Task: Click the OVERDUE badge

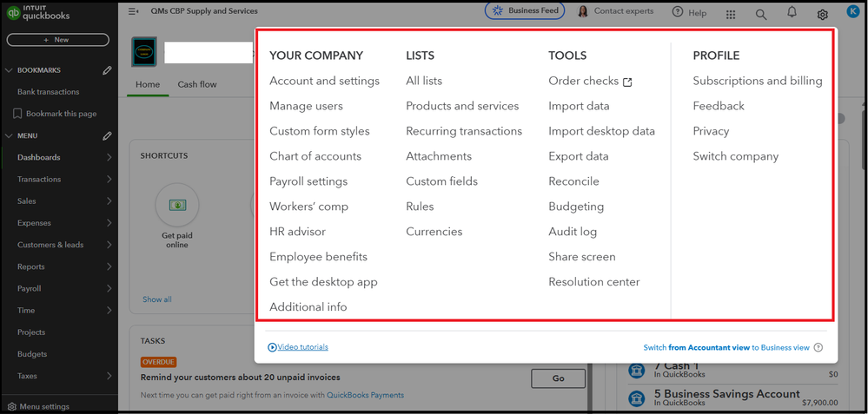Action: pos(158,362)
